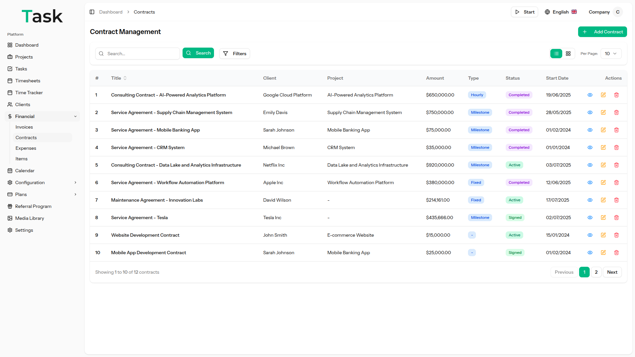The width and height of the screenshot is (635, 357).
Task: Open the Media Library sidebar icon
Action: 10,218
